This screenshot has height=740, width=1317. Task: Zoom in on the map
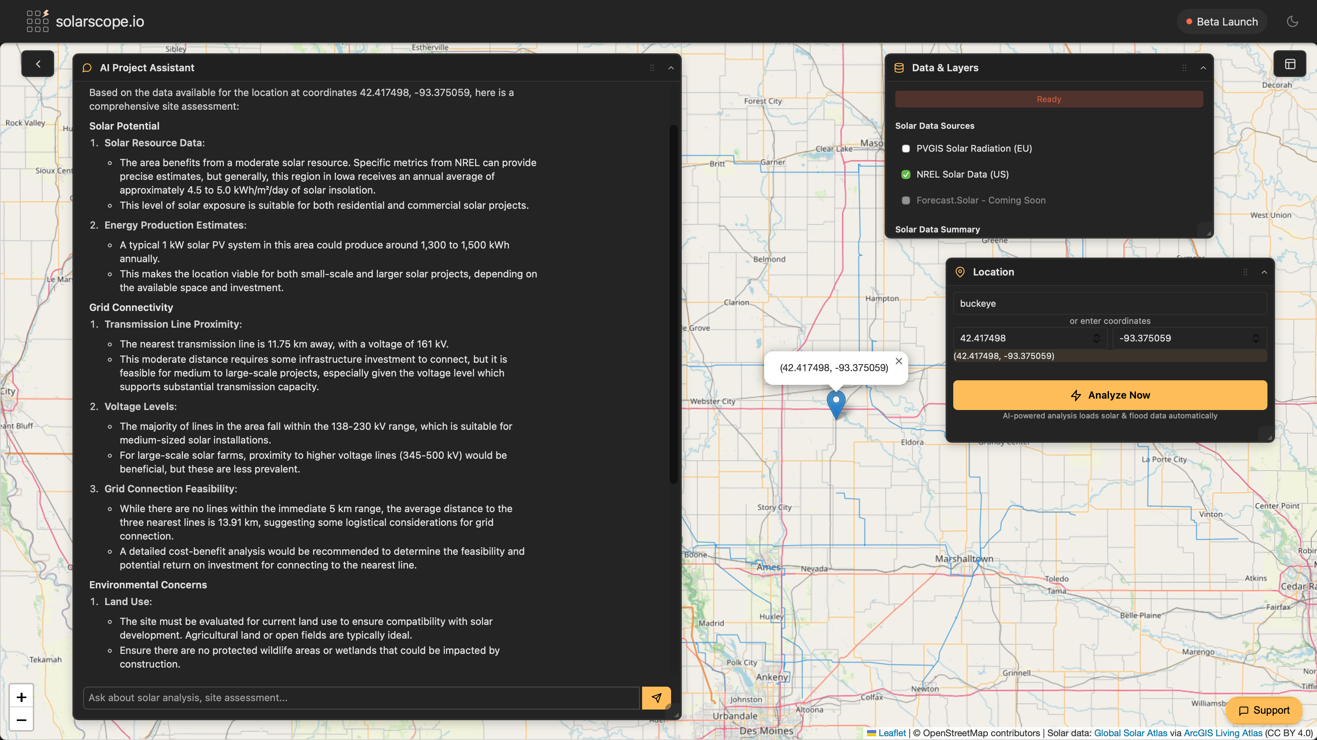(x=21, y=697)
